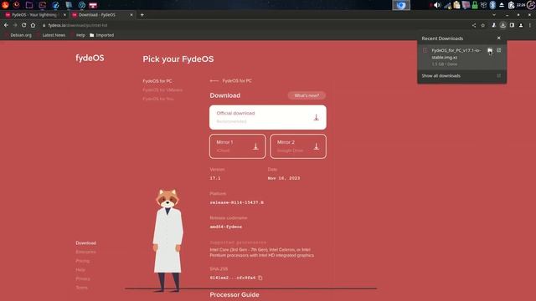Click the eject removable media tray icon
Image resolution: width=536 pixels, height=301 pixels.
coord(502,5)
